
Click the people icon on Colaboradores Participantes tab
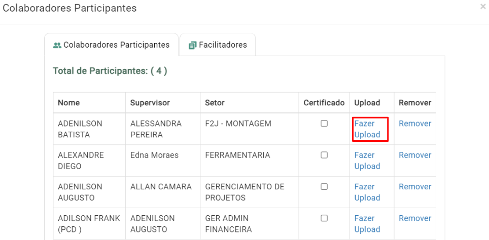coord(57,45)
